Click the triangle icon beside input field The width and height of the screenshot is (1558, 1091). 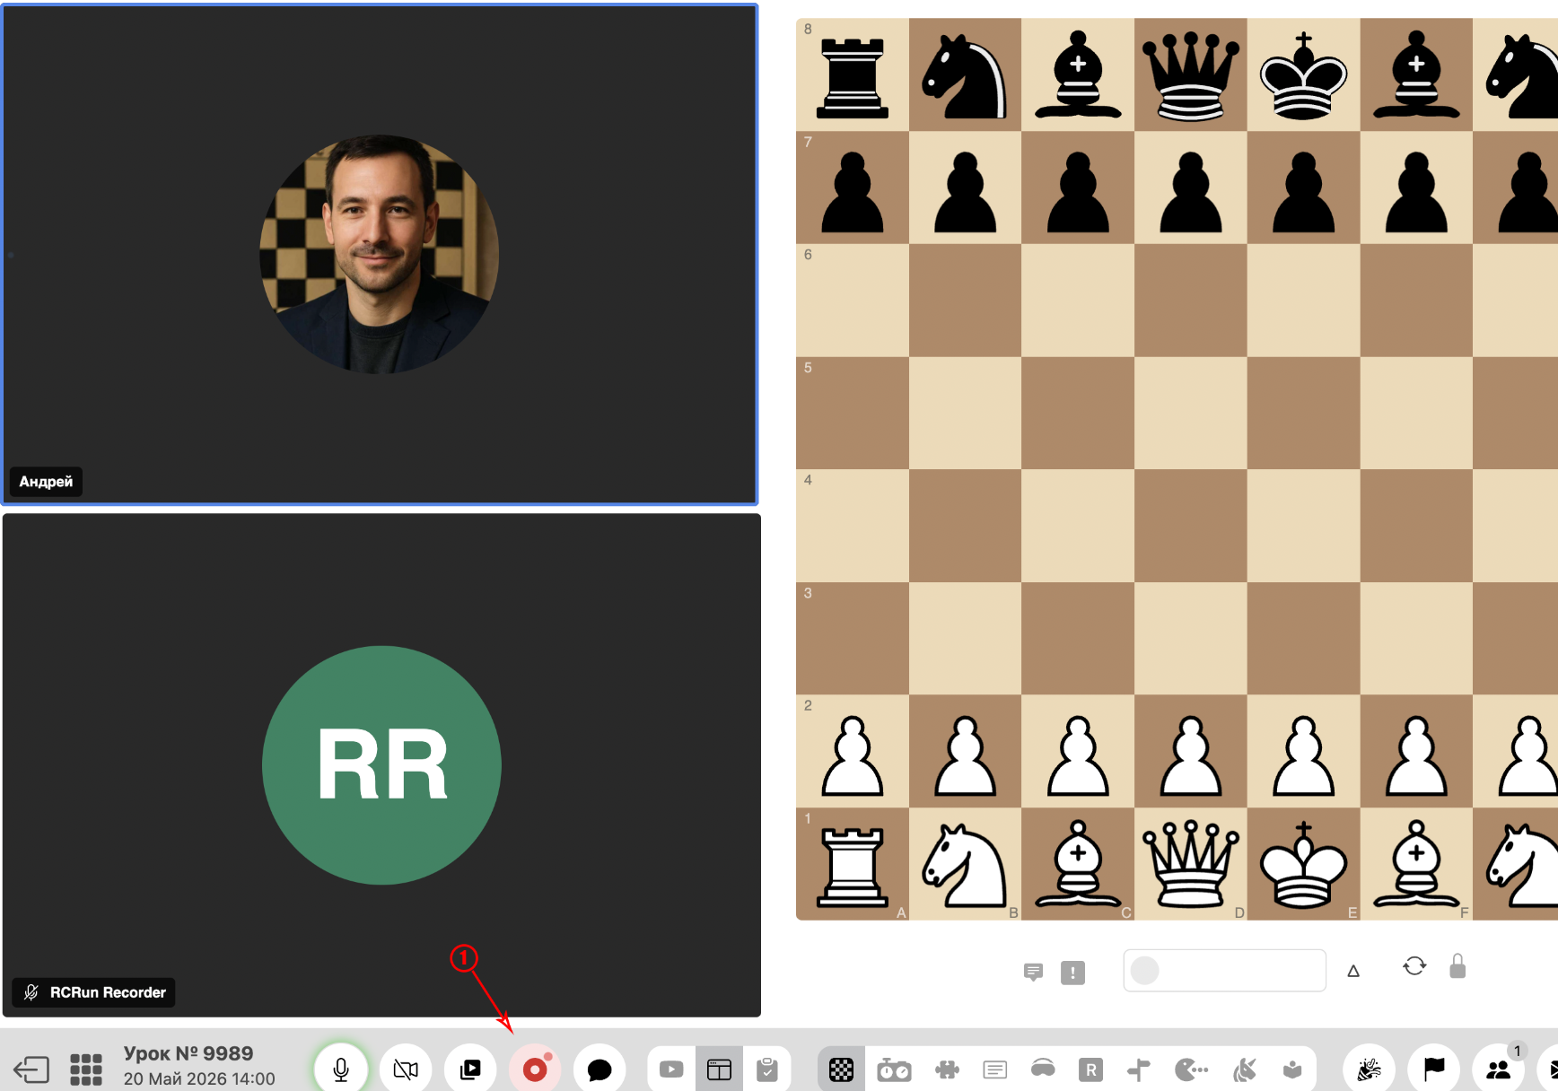[1353, 971]
